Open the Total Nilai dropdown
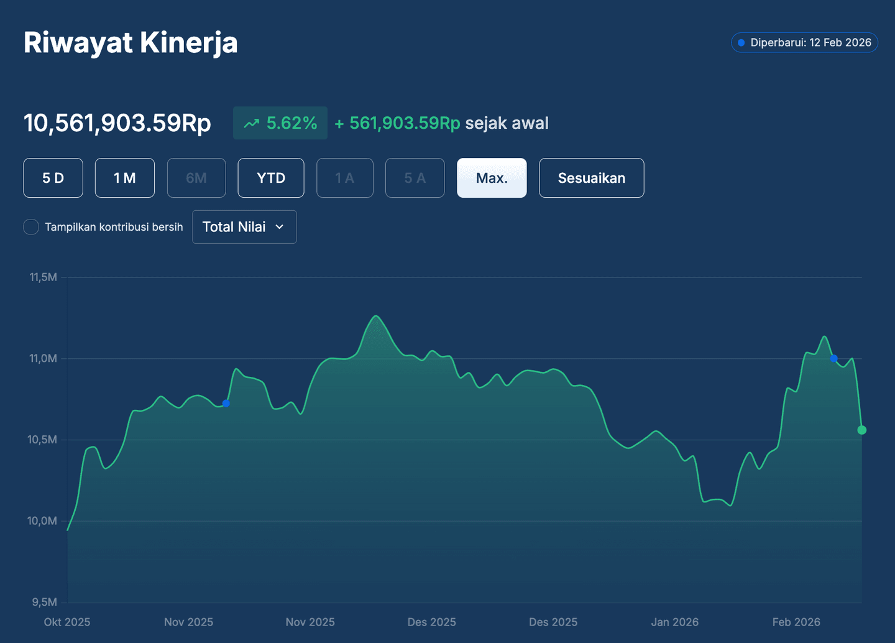895x643 pixels. (244, 227)
